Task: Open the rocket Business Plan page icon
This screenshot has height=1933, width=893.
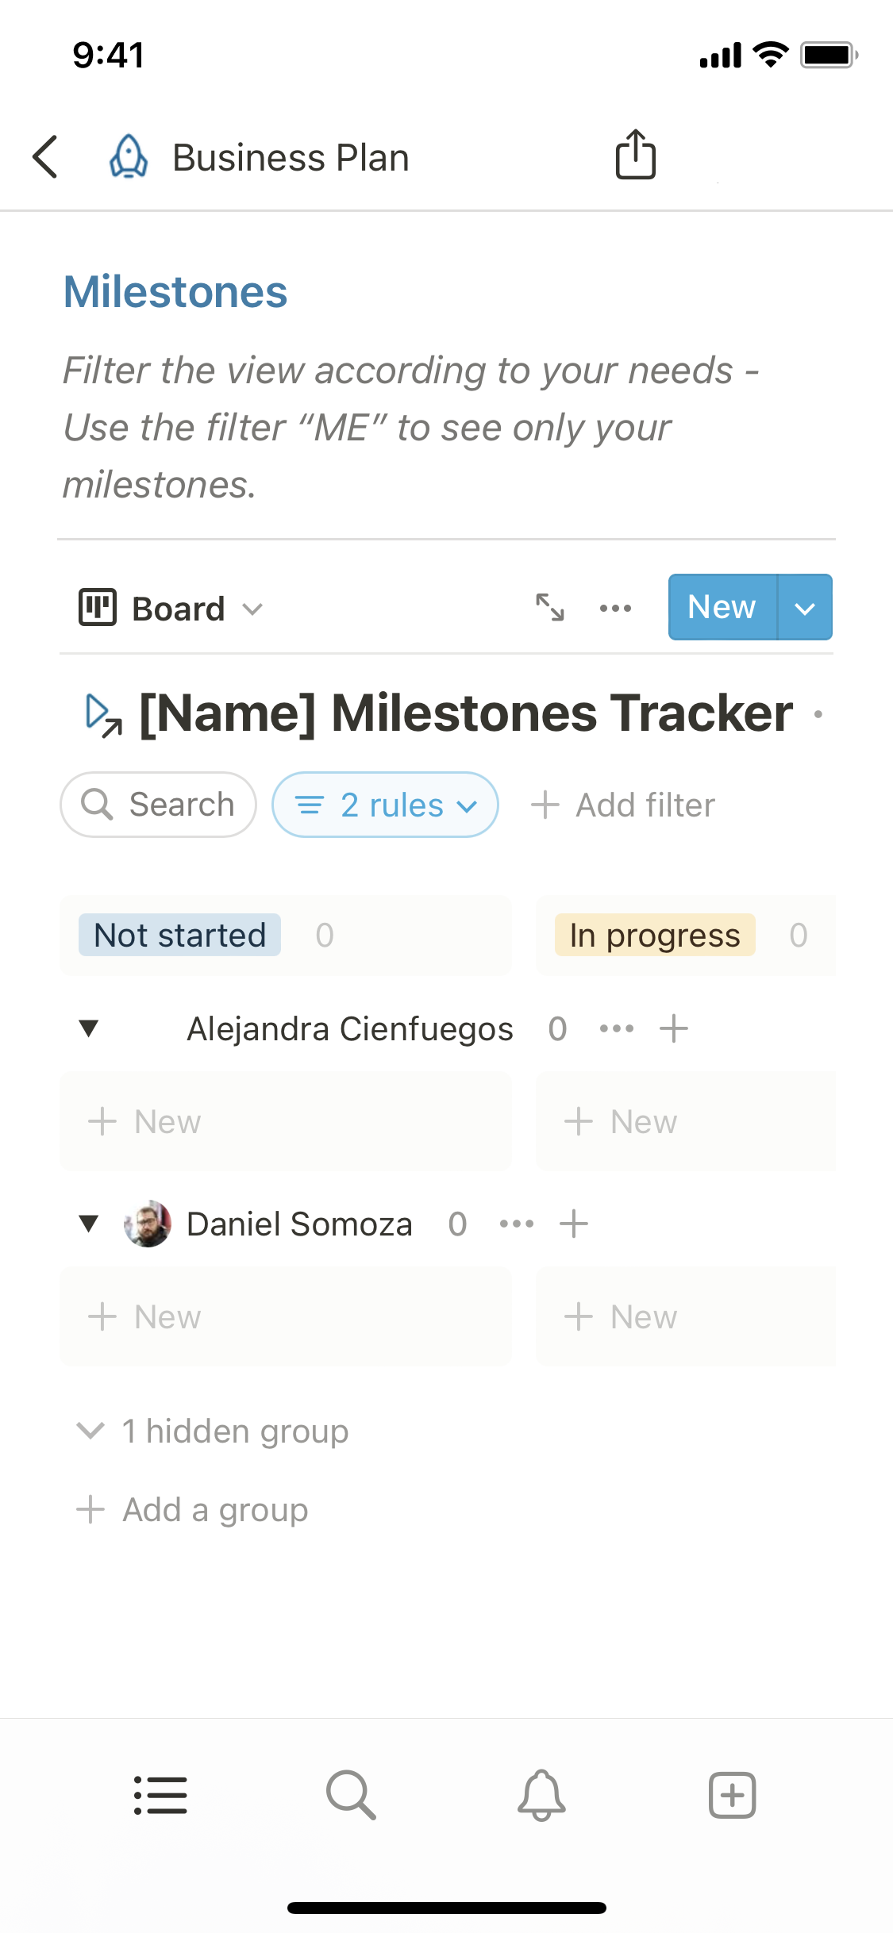Action: (x=129, y=156)
